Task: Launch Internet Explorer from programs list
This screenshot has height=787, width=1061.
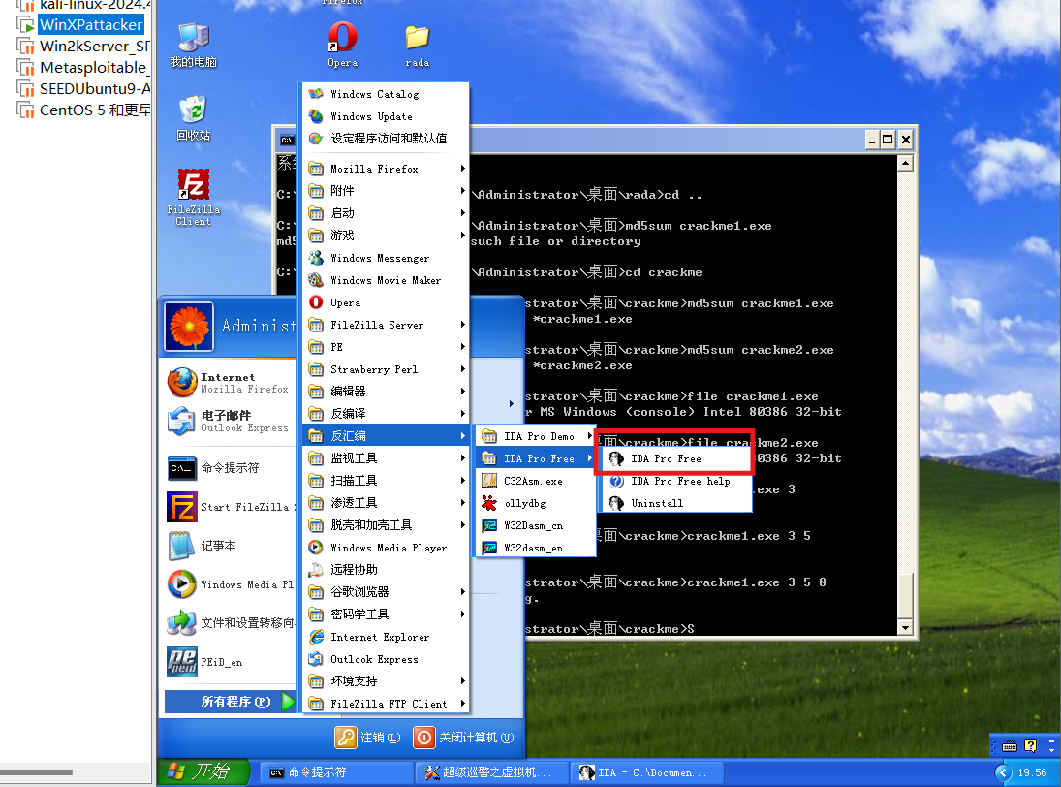Action: click(386, 637)
